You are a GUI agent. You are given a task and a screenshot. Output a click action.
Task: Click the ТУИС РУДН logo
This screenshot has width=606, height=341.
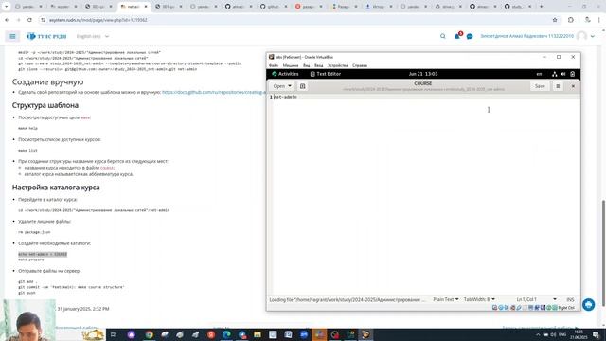pos(46,36)
